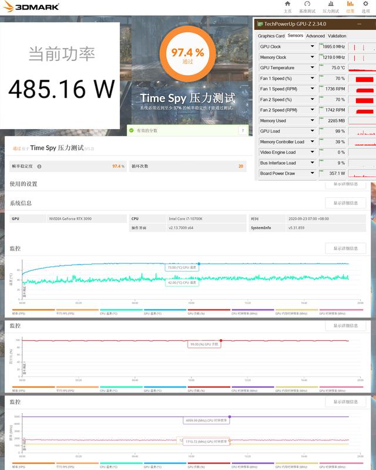
Task: Show details (显示详细信息) for 使用的设置
Action: coord(345,184)
